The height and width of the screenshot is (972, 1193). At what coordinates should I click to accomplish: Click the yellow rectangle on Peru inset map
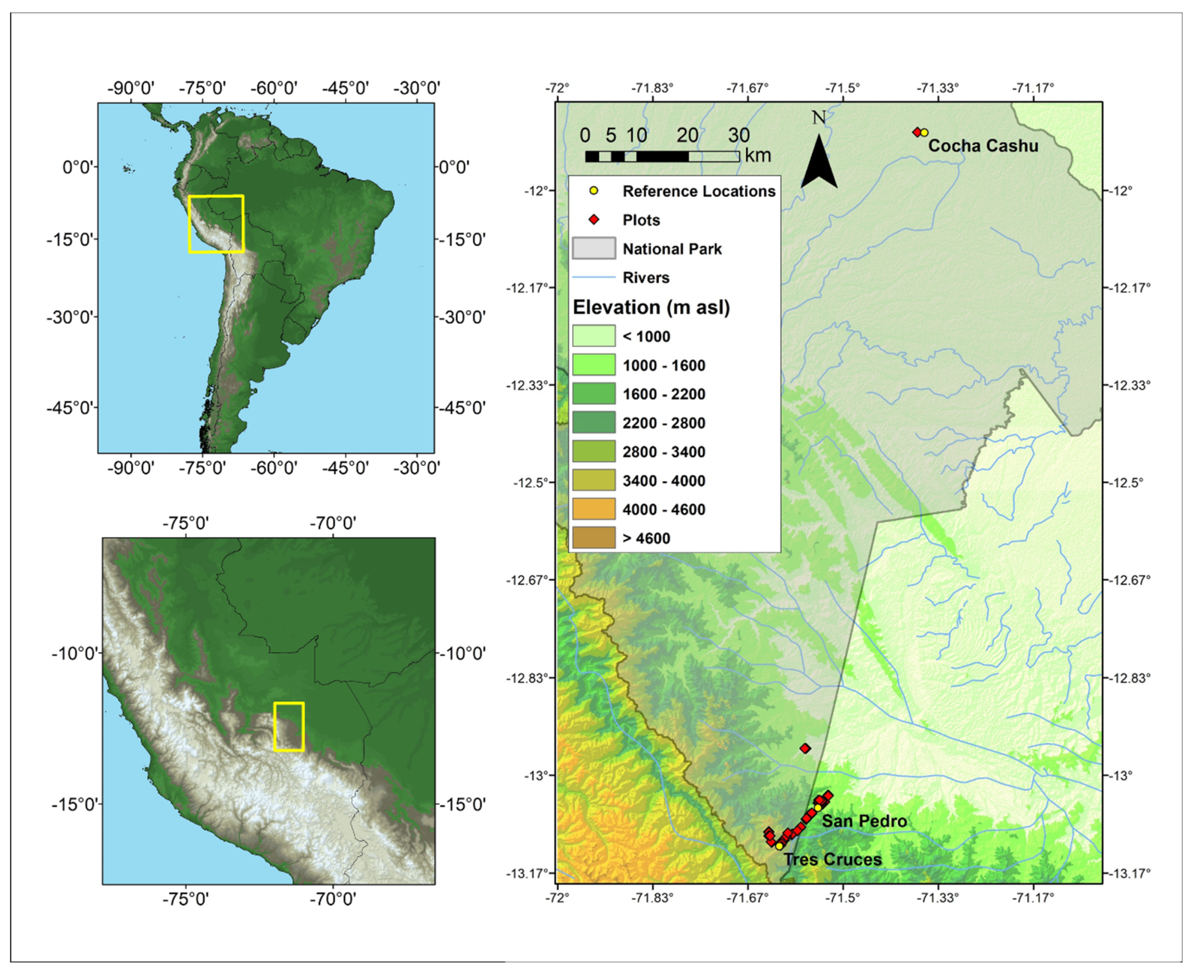point(289,726)
